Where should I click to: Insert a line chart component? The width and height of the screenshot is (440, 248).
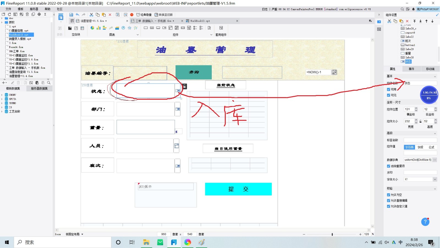(x=111, y=28)
